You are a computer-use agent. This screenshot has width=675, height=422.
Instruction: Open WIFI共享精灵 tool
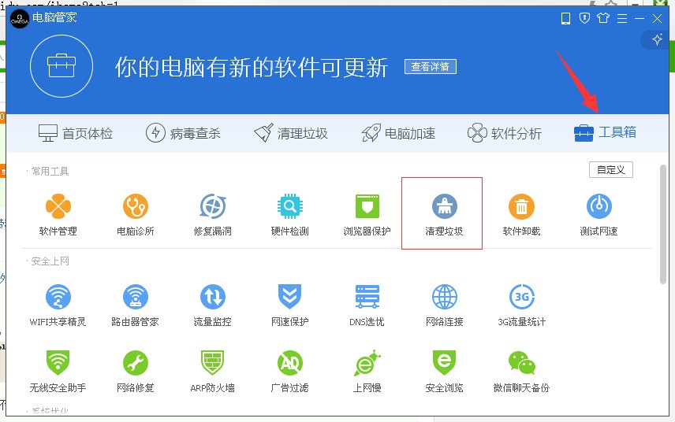pos(58,305)
